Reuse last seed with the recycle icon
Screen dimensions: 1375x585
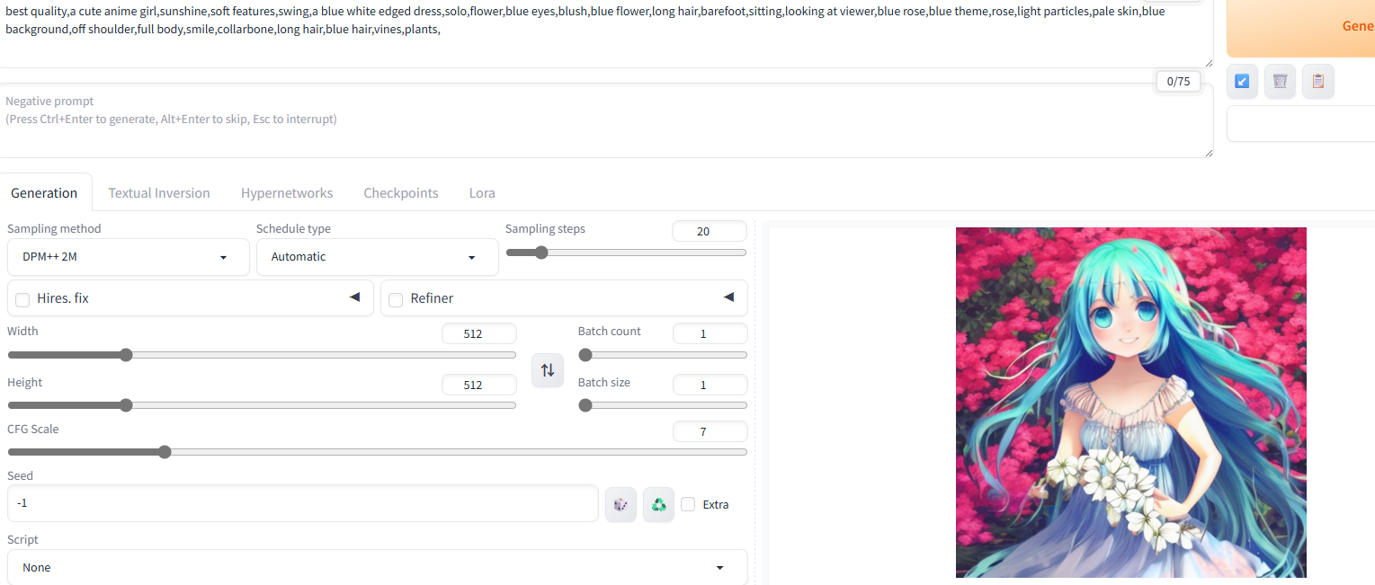658,505
